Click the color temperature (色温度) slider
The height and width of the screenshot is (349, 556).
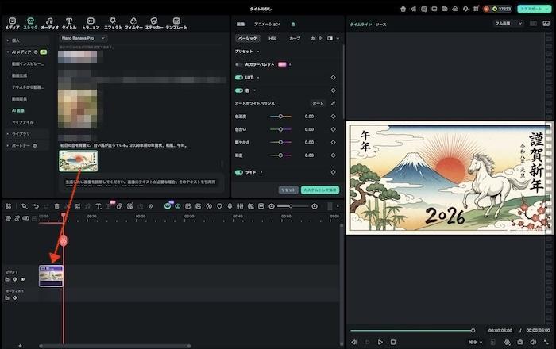(x=280, y=117)
